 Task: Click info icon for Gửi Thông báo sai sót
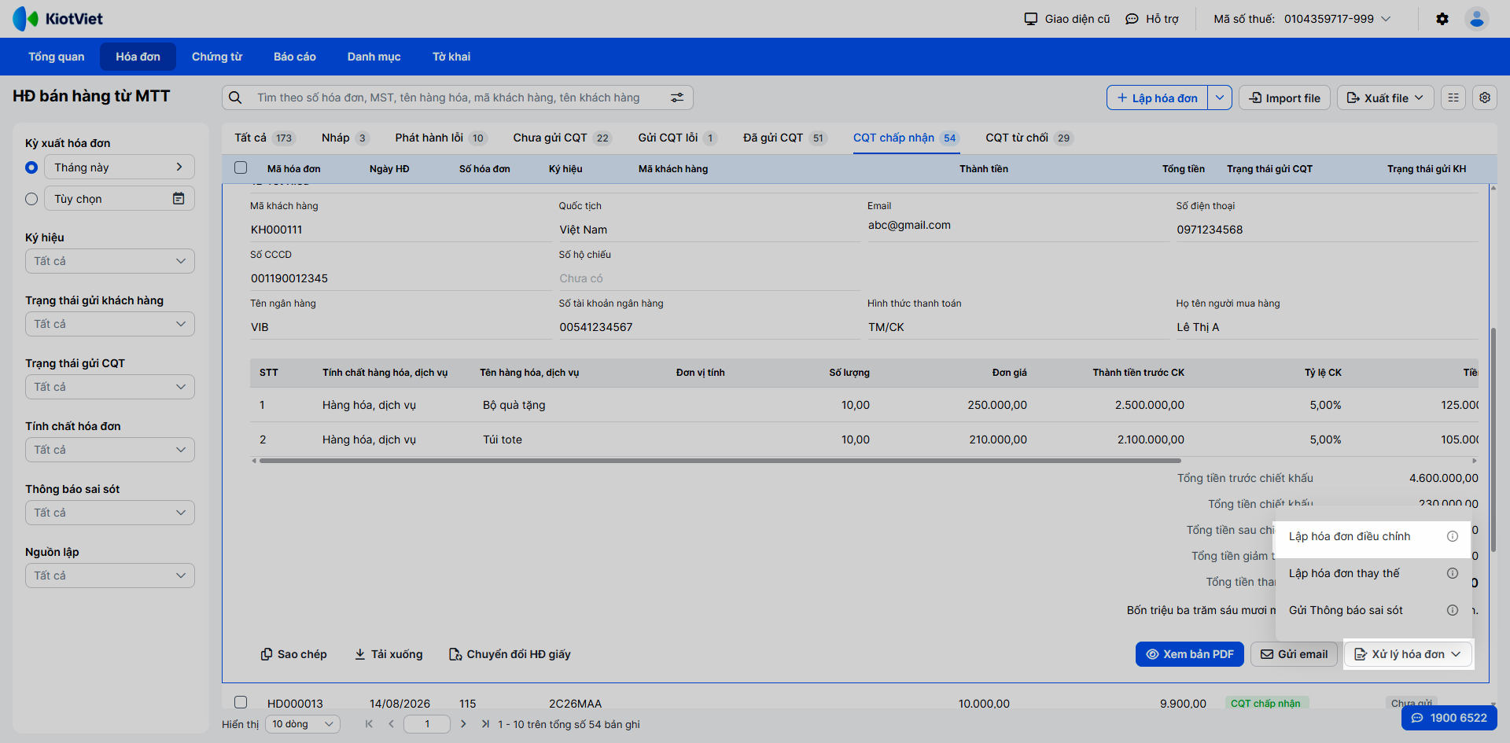point(1453,610)
